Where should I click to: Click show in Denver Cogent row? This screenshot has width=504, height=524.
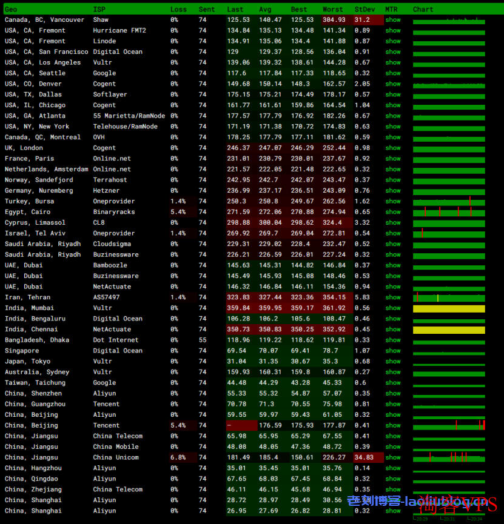click(x=392, y=84)
